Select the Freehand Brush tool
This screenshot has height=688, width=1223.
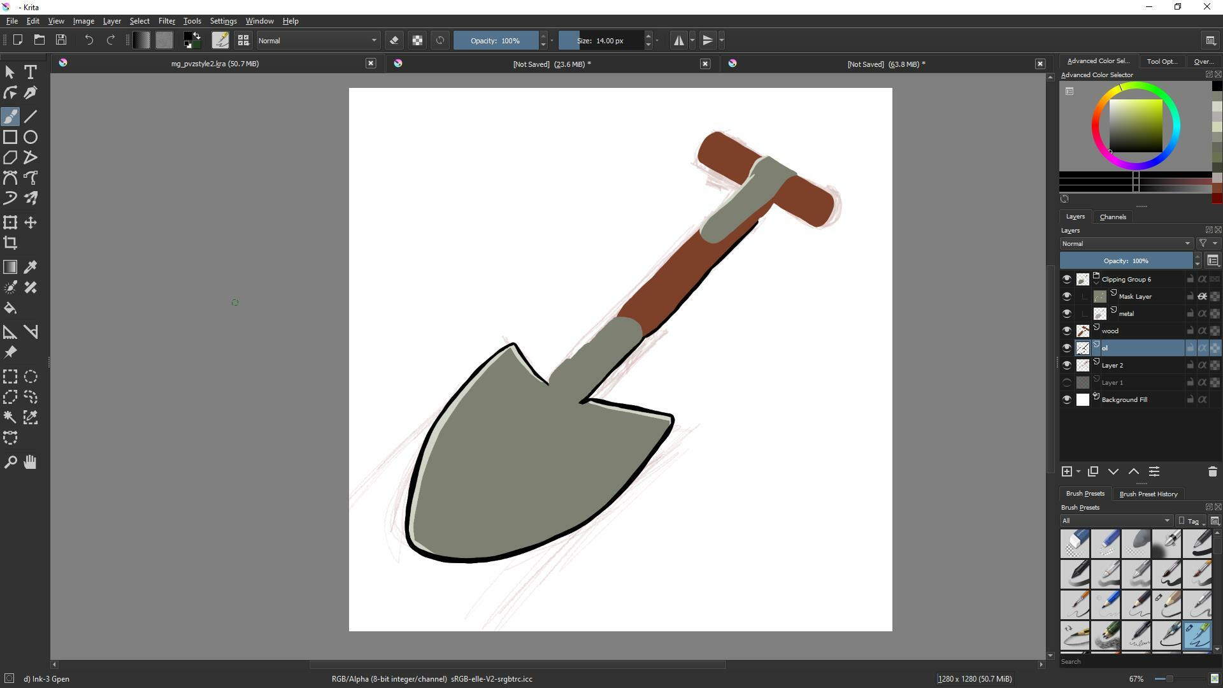[x=10, y=117]
